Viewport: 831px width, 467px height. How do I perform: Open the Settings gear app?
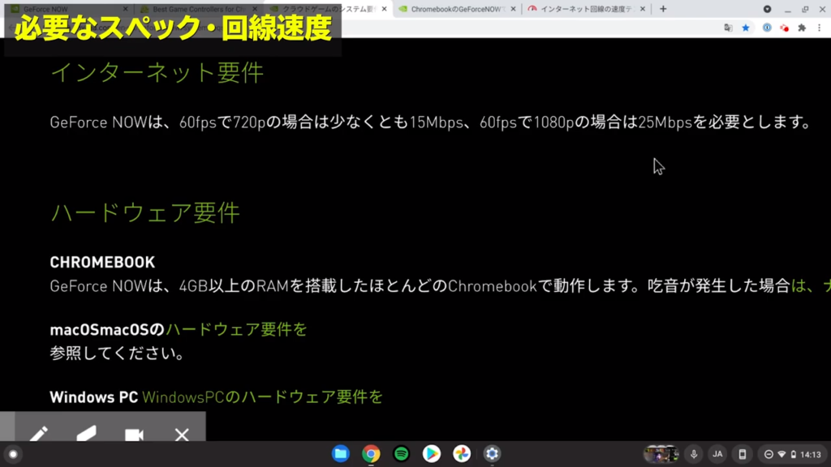[x=492, y=454]
